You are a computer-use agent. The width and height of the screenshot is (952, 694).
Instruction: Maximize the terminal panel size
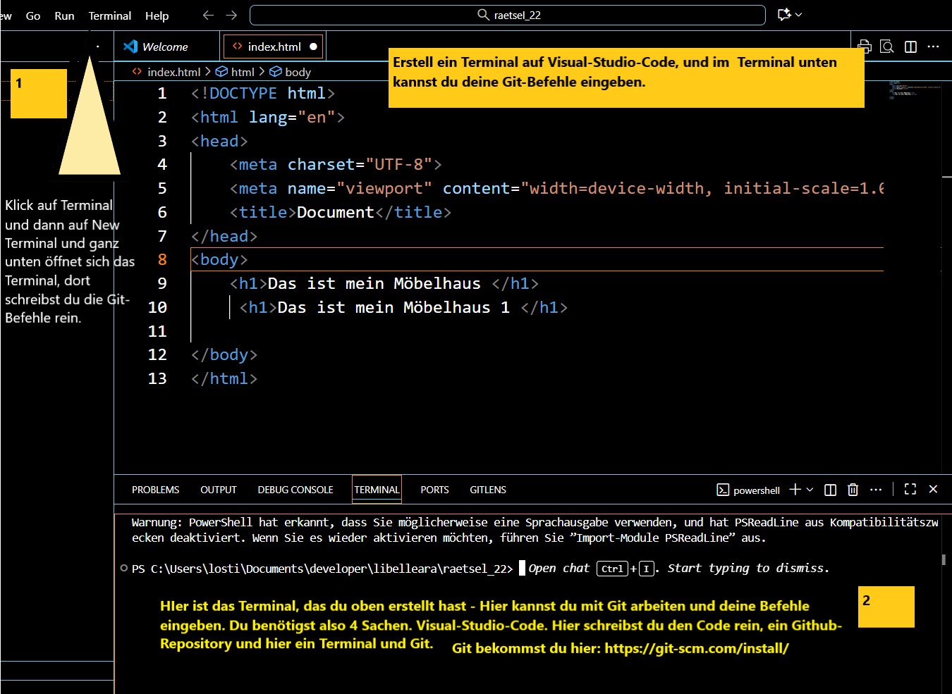point(910,490)
